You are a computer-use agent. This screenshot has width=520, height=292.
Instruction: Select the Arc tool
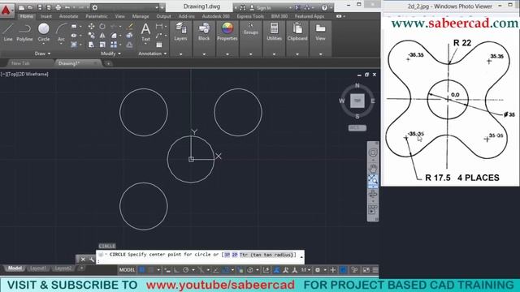[61, 32]
